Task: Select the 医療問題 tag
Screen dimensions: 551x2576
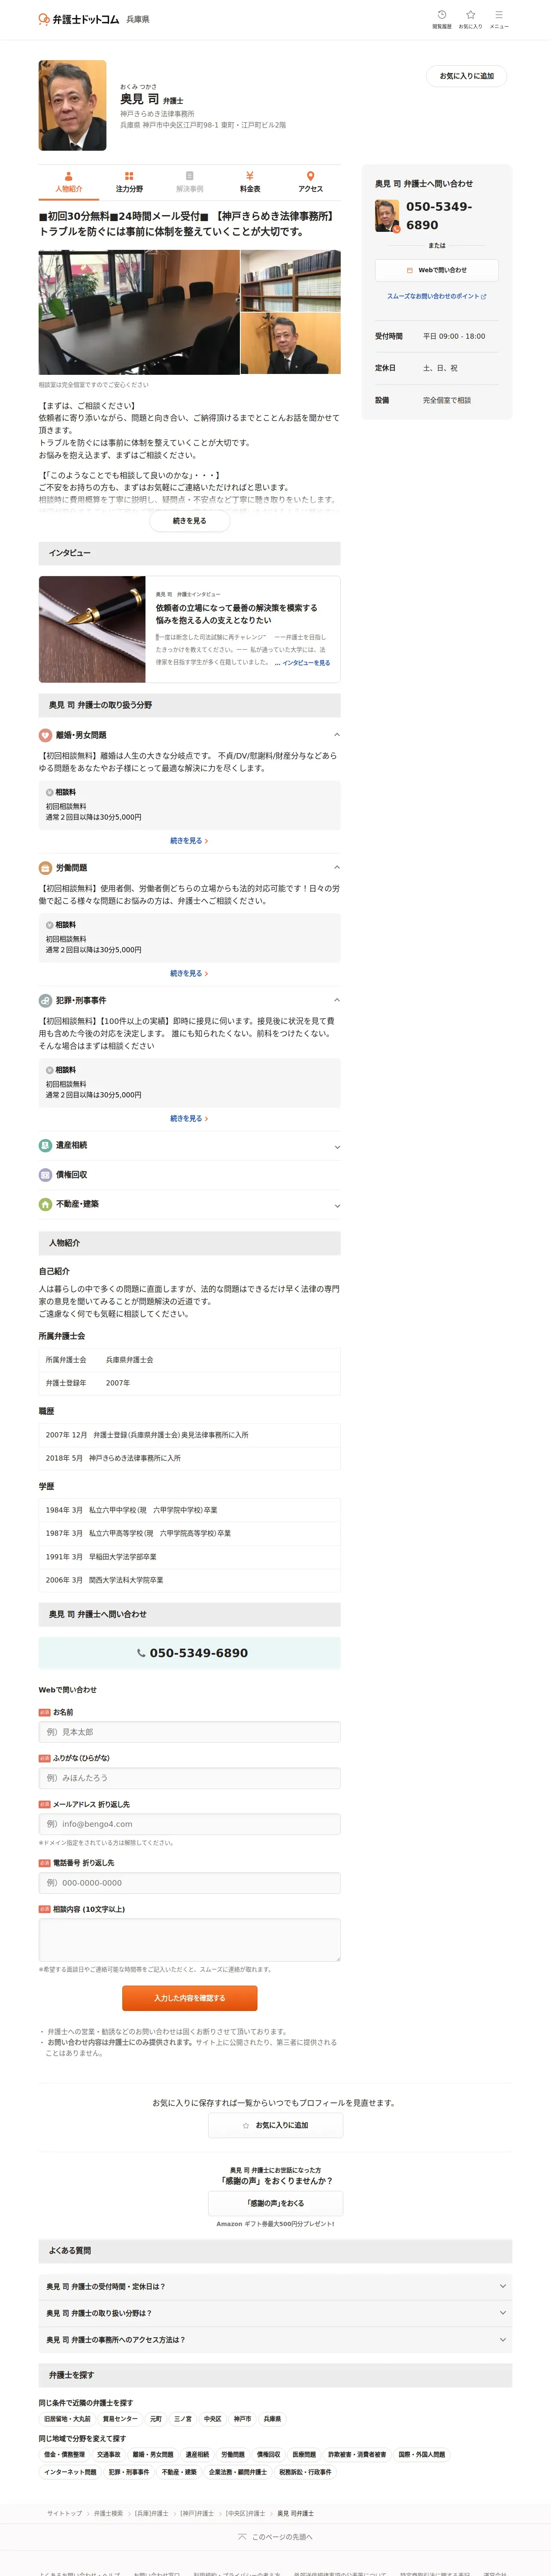Action: tap(304, 2455)
